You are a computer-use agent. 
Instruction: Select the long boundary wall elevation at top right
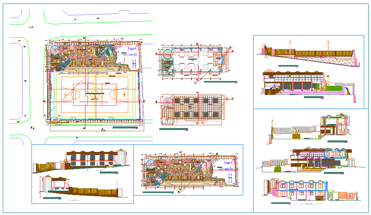pos(308,53)
